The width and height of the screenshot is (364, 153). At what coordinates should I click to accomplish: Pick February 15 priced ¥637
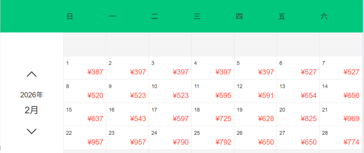tap(85, 114)
